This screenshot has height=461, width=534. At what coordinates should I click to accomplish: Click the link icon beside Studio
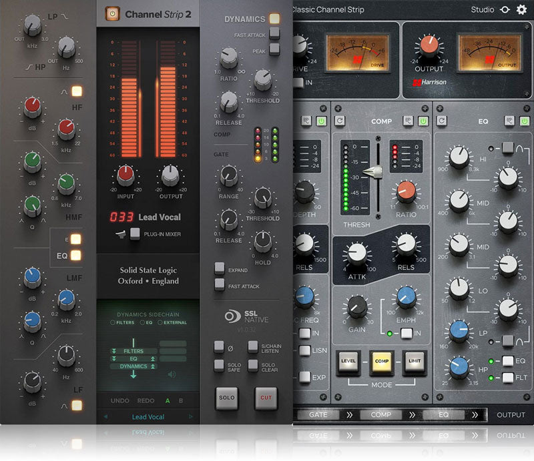[505, 9]
